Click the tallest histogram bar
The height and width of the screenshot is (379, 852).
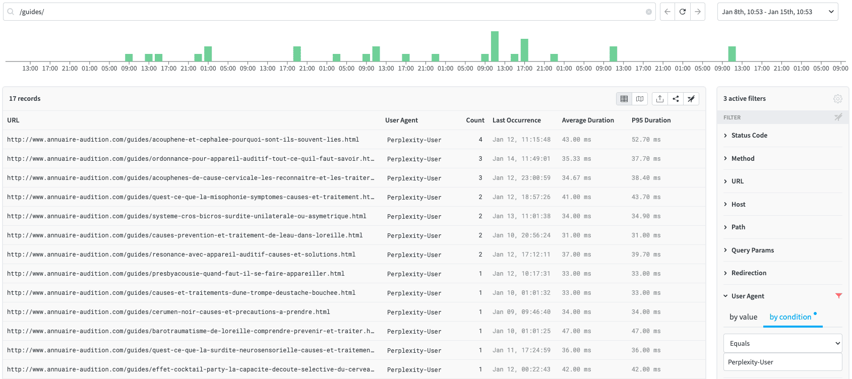coord(495,46)
